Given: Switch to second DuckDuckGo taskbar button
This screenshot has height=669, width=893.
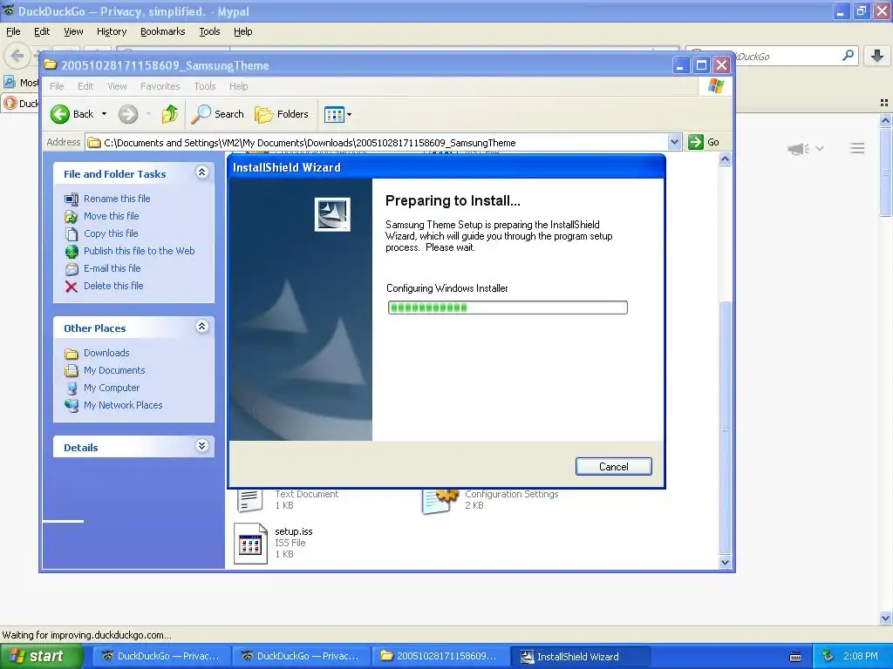Looking at the screenshot, I should pos(300,657).
